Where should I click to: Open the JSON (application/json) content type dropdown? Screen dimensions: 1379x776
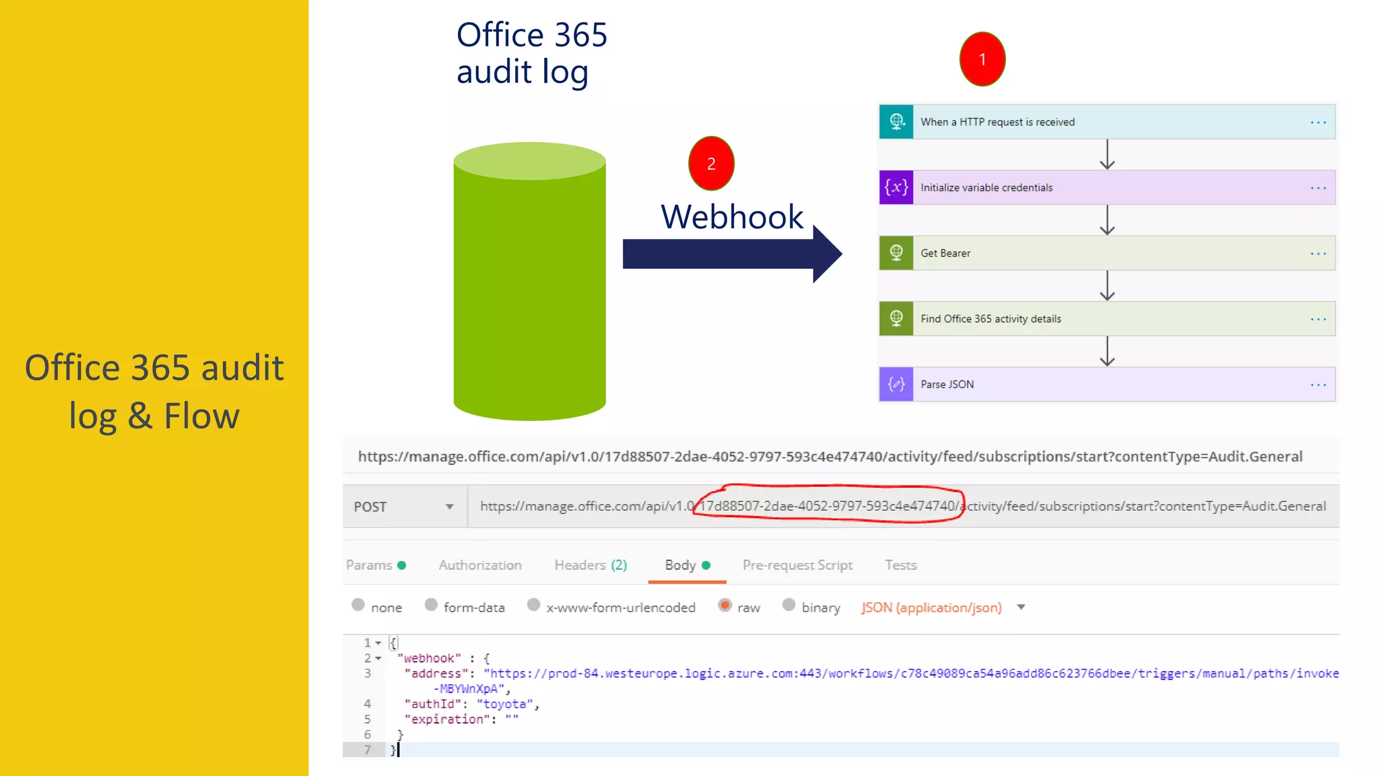(x=943, y=608)
